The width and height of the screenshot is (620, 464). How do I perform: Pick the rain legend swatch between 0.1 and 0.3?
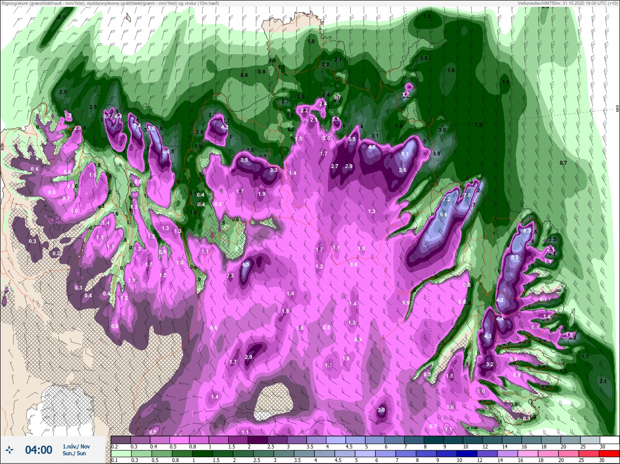(121, 454)
